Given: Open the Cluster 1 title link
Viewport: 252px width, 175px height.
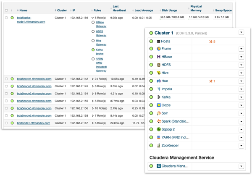Looking at the screenshot, I should [x=164, y=33].
